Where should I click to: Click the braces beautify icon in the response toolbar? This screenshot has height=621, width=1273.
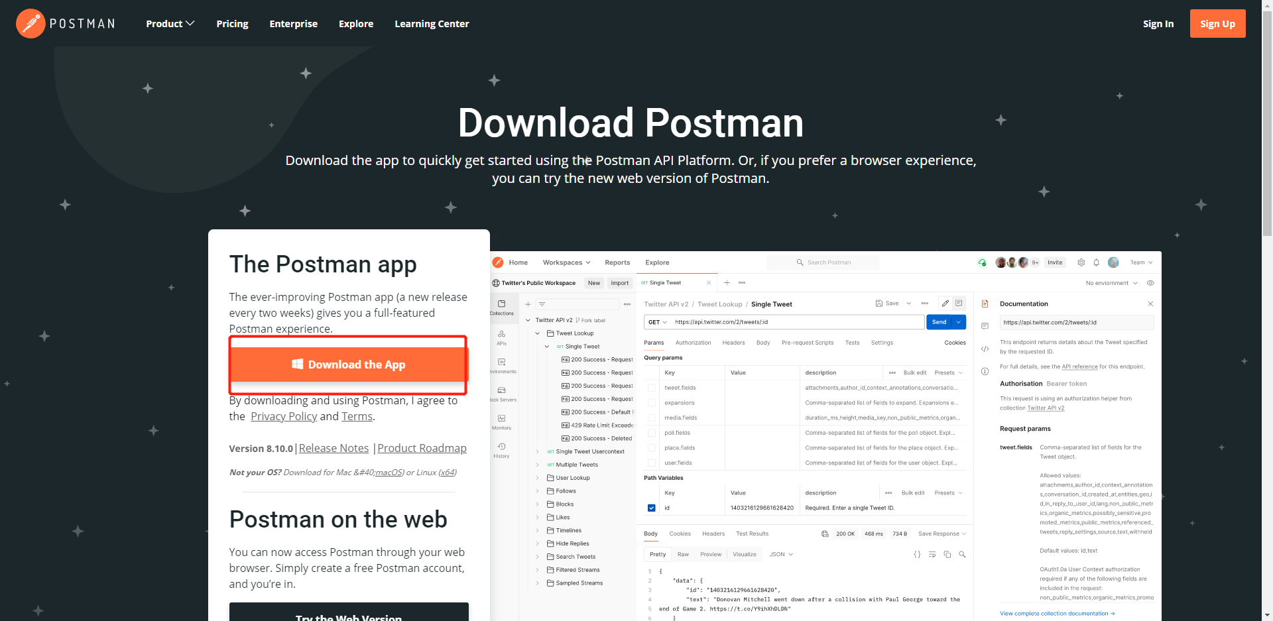[918, 555]
